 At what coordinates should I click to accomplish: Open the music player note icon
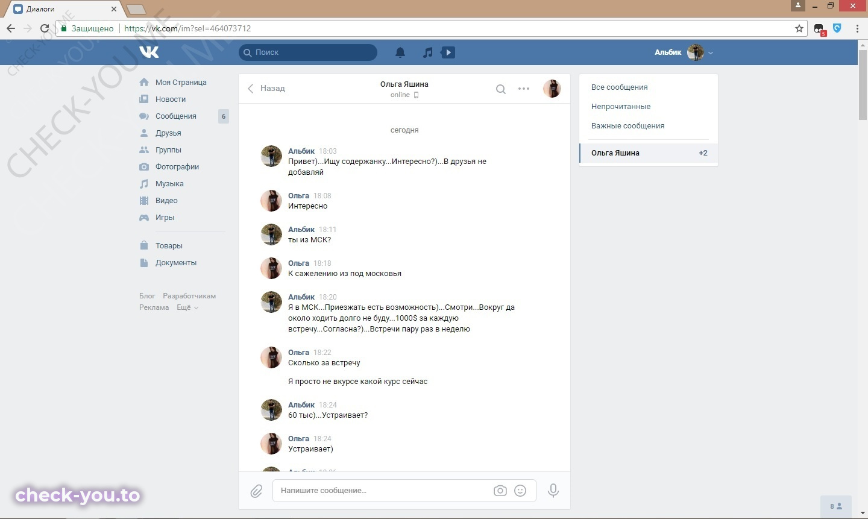point(427,52)
